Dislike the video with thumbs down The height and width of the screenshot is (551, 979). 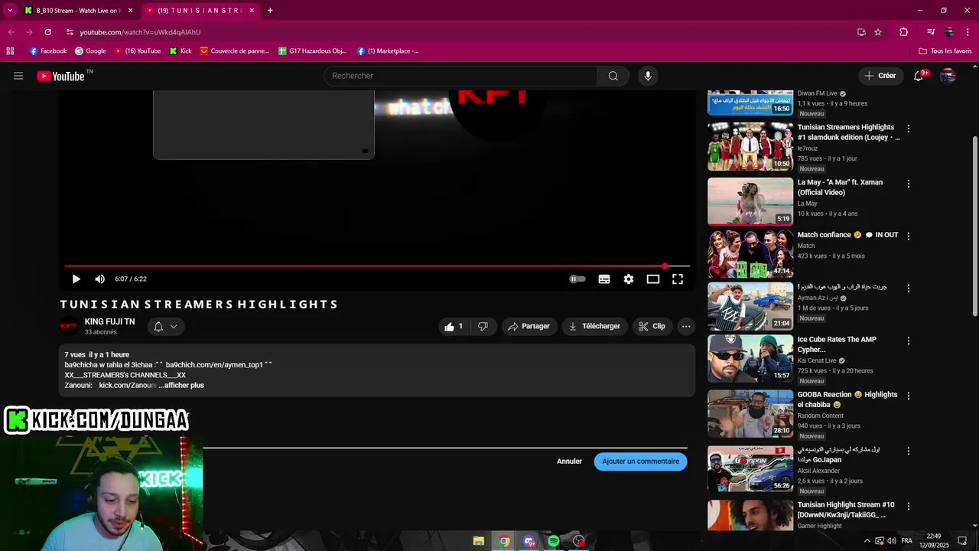pyautogui.click(x=483, y=326)
